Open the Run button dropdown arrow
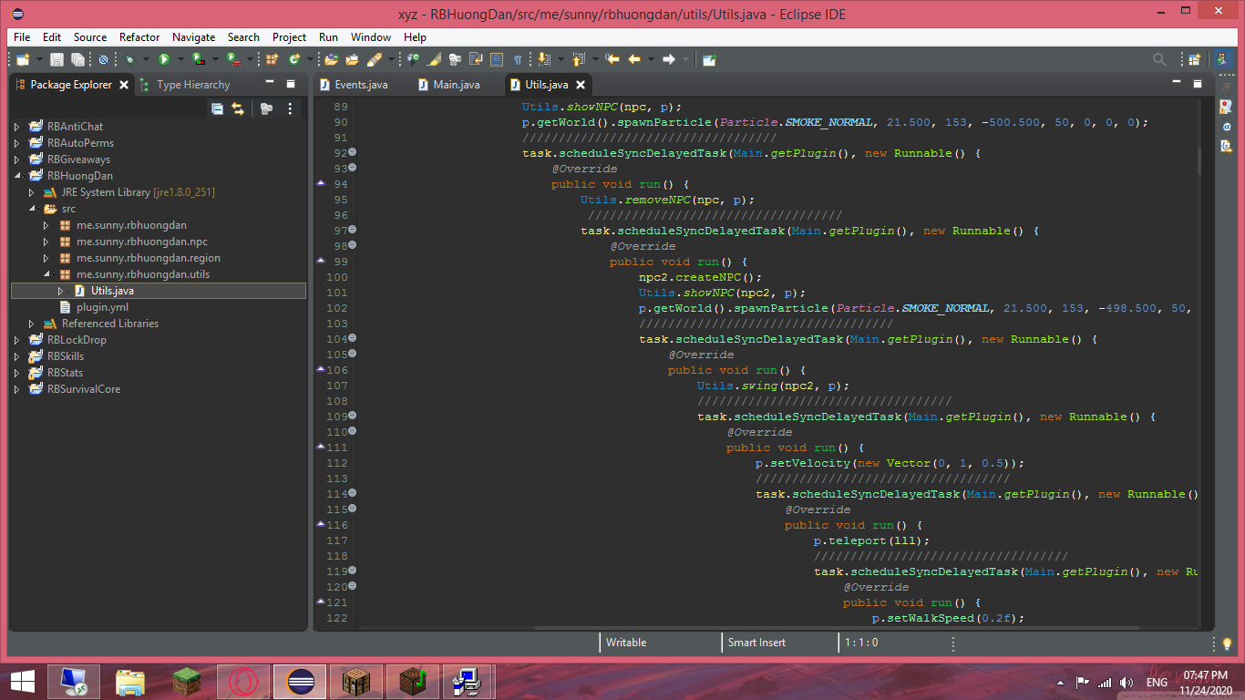 (x=180, y=59)
